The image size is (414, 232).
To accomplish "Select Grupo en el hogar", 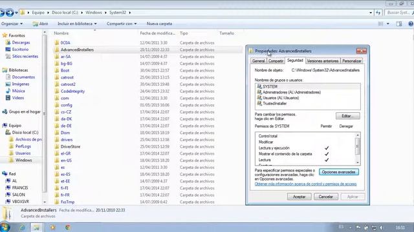I will 25,111.
